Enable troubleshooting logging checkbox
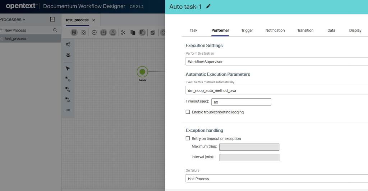 (188, 112)
